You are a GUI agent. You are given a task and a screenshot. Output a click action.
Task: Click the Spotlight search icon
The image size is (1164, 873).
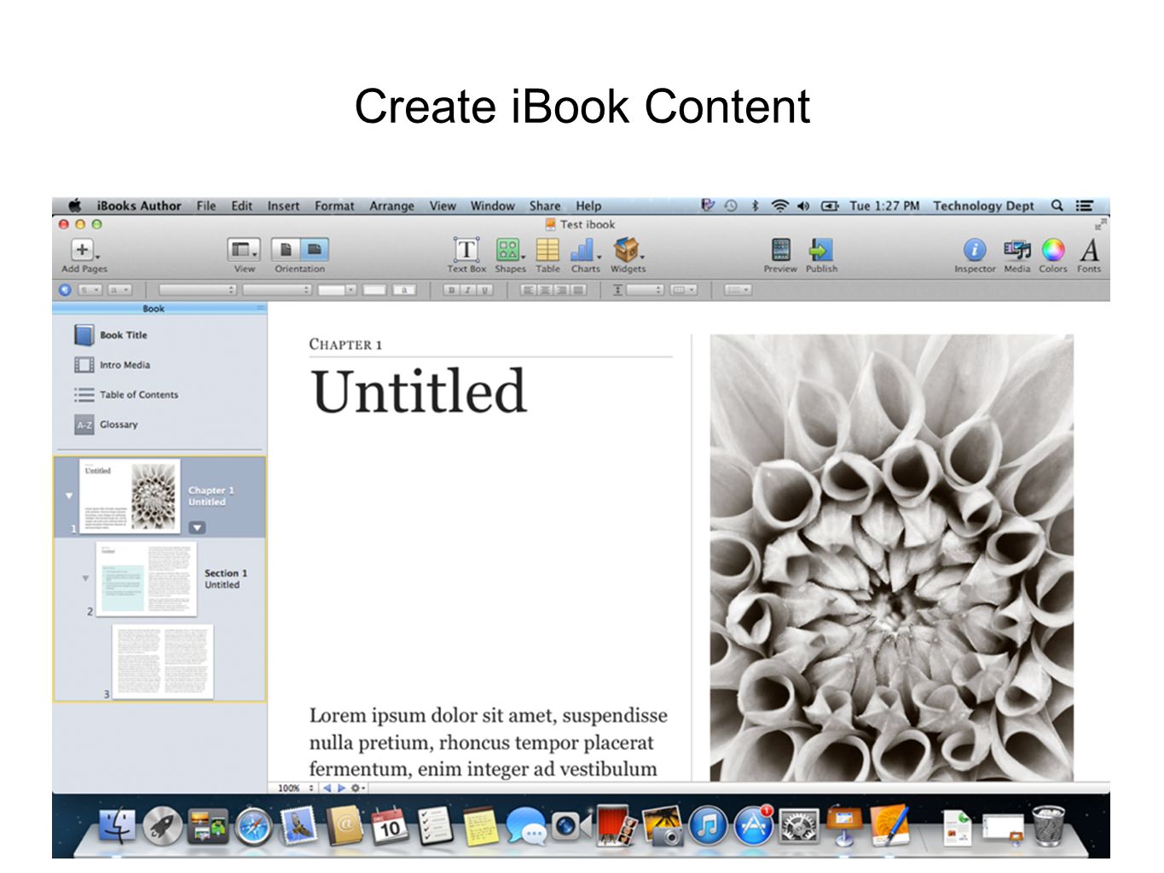(x=1057, y=205)
